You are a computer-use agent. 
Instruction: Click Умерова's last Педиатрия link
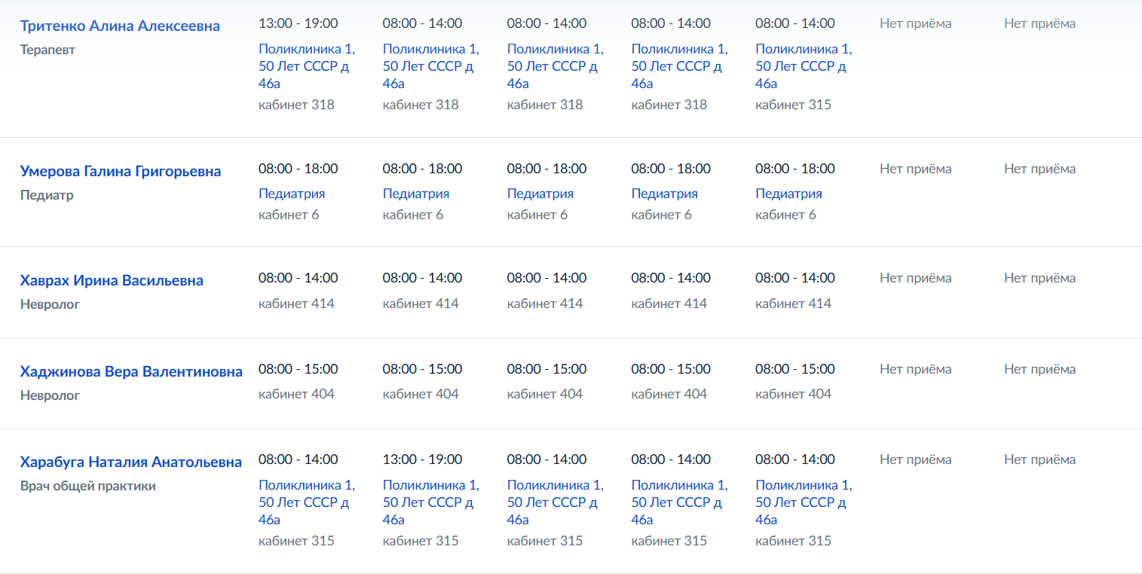tap(788, 194)
